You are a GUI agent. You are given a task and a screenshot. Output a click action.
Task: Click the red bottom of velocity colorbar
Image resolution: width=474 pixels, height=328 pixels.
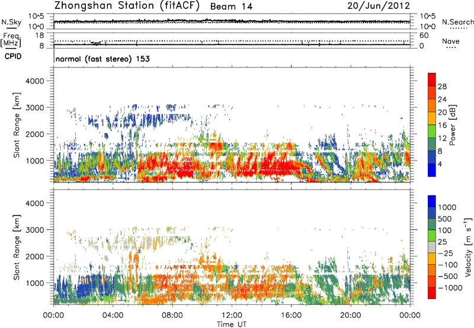point(432,293)
